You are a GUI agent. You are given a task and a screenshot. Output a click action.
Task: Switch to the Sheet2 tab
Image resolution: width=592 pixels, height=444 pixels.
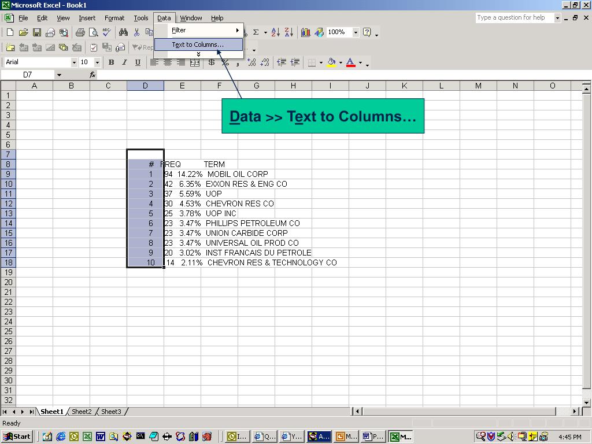point(82,412)
